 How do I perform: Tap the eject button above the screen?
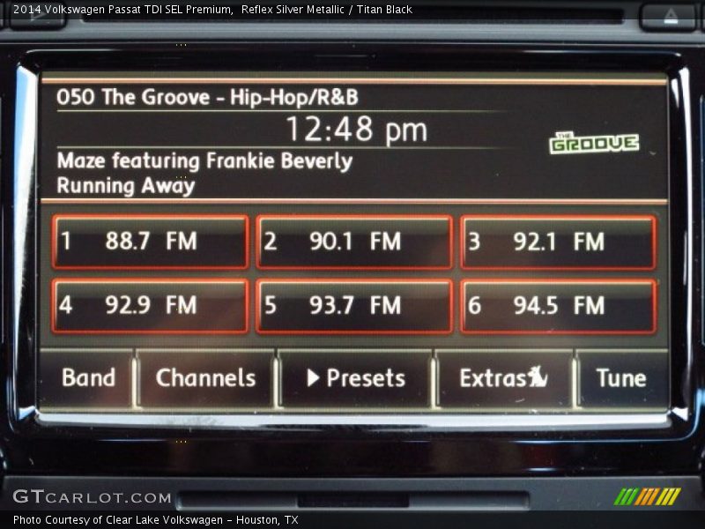[x=671, y=17]
